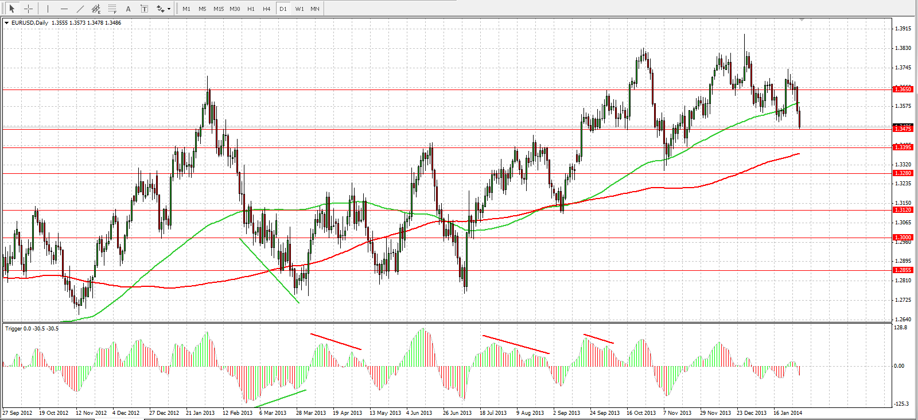Click the red 1.3650 price level label
The height and width of the screenshot is (420, 918).
tap(903, 89)
